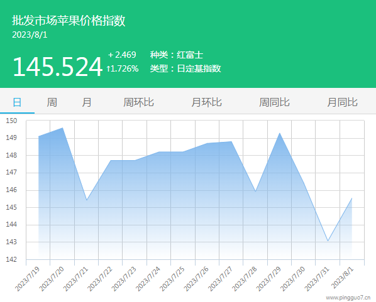Screen dimensions: 376x302
Task: Open the 周 weekly tab
Action: tap(52, 102)
